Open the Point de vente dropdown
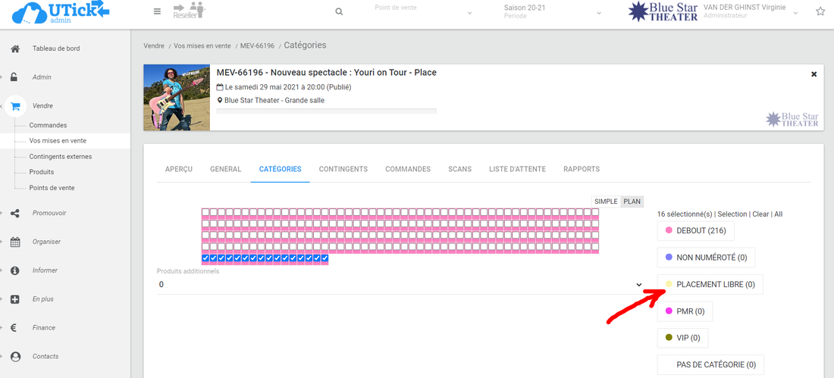Viewport: 834px width, 378px height. pos(422,12)
